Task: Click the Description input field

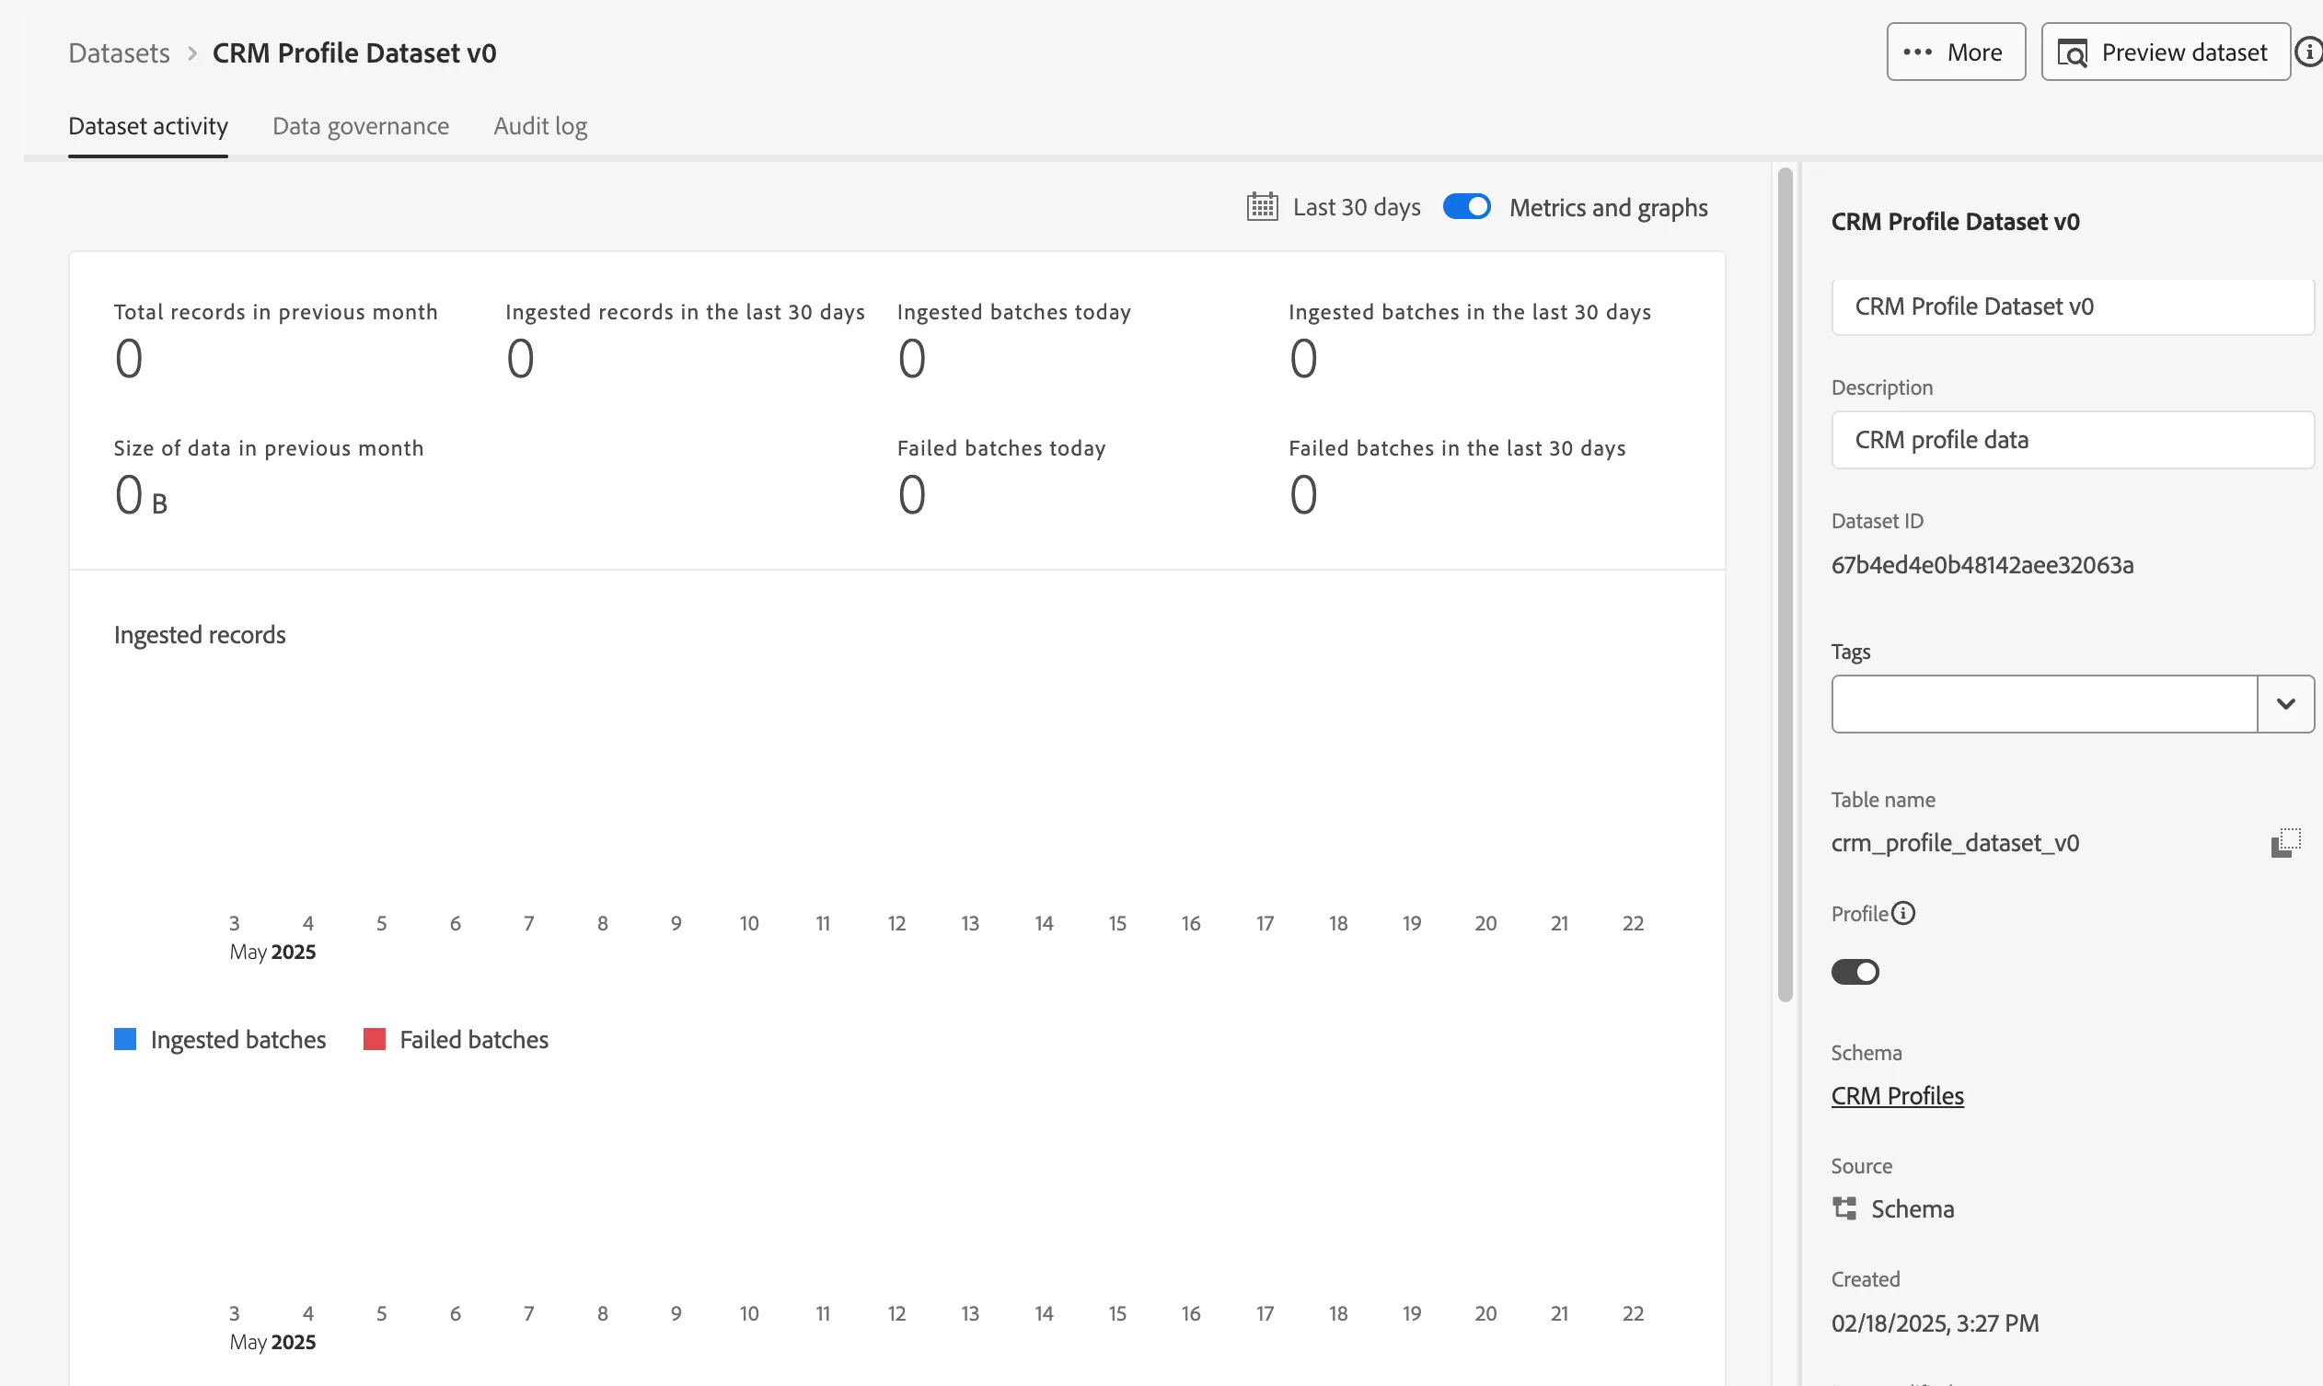Action: point(2073,440)
